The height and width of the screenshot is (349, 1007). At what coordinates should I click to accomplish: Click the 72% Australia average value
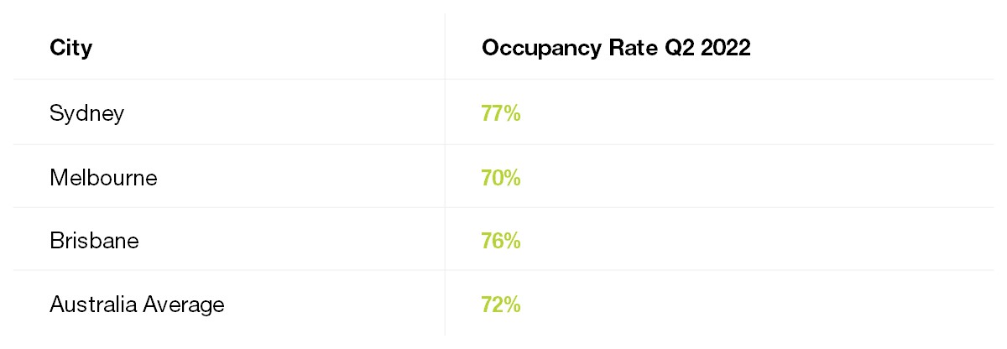tap(501, 305)
